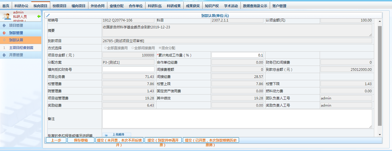Open 知识产权 tab

212,6
